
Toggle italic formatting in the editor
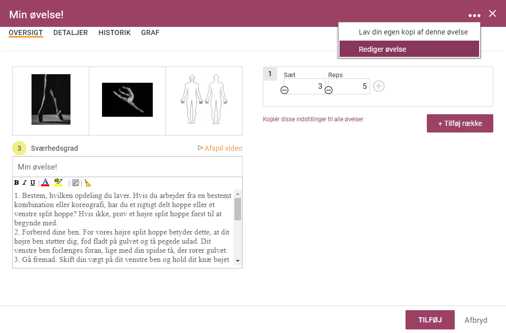(x=24, y=183)
